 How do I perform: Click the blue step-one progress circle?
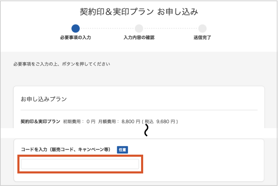point(75,28)
